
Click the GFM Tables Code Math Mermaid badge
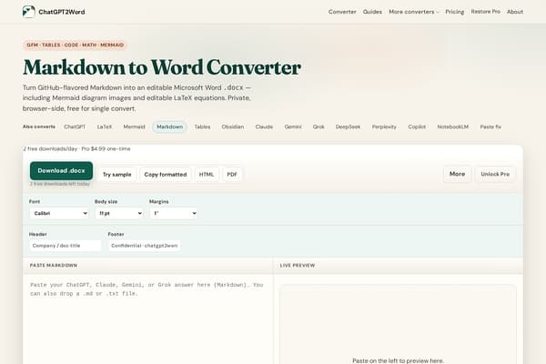pyautogui.click(x=76, y=45)
